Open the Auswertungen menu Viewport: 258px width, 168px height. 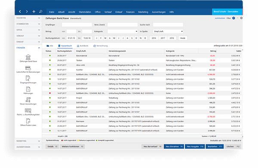coord(159,12)
